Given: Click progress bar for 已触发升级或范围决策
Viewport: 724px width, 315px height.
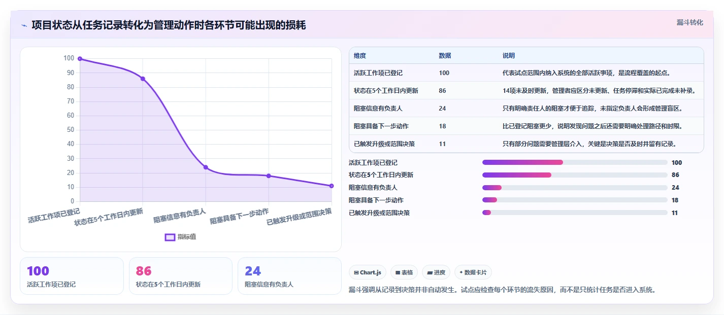Looking at the screenshot, I should tap(575, 213).
